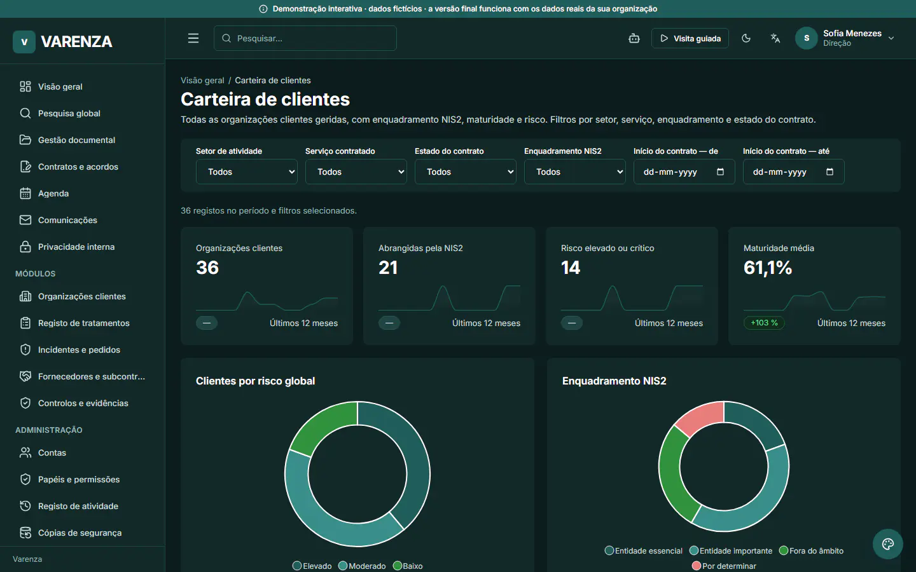Toggle Elevado legend in risk chart

click(312, 566)
